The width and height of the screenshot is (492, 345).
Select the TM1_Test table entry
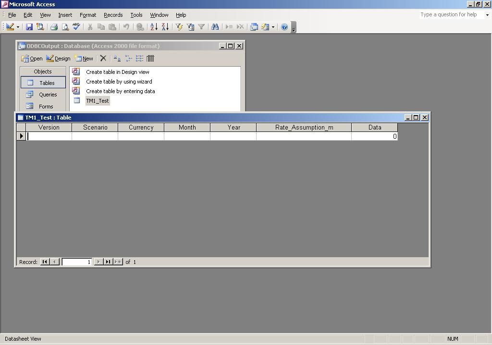click(x=98, y=101)
